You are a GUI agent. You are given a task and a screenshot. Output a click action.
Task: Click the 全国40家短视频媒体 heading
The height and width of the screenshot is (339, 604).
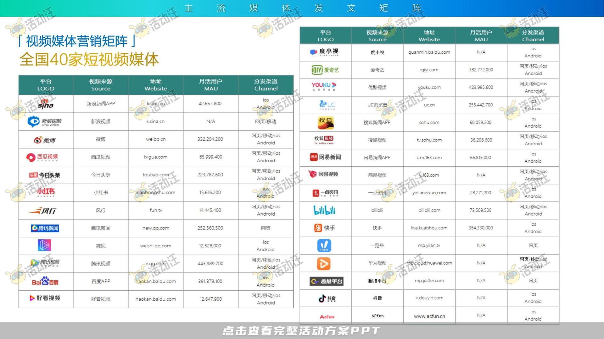point(89,60)
